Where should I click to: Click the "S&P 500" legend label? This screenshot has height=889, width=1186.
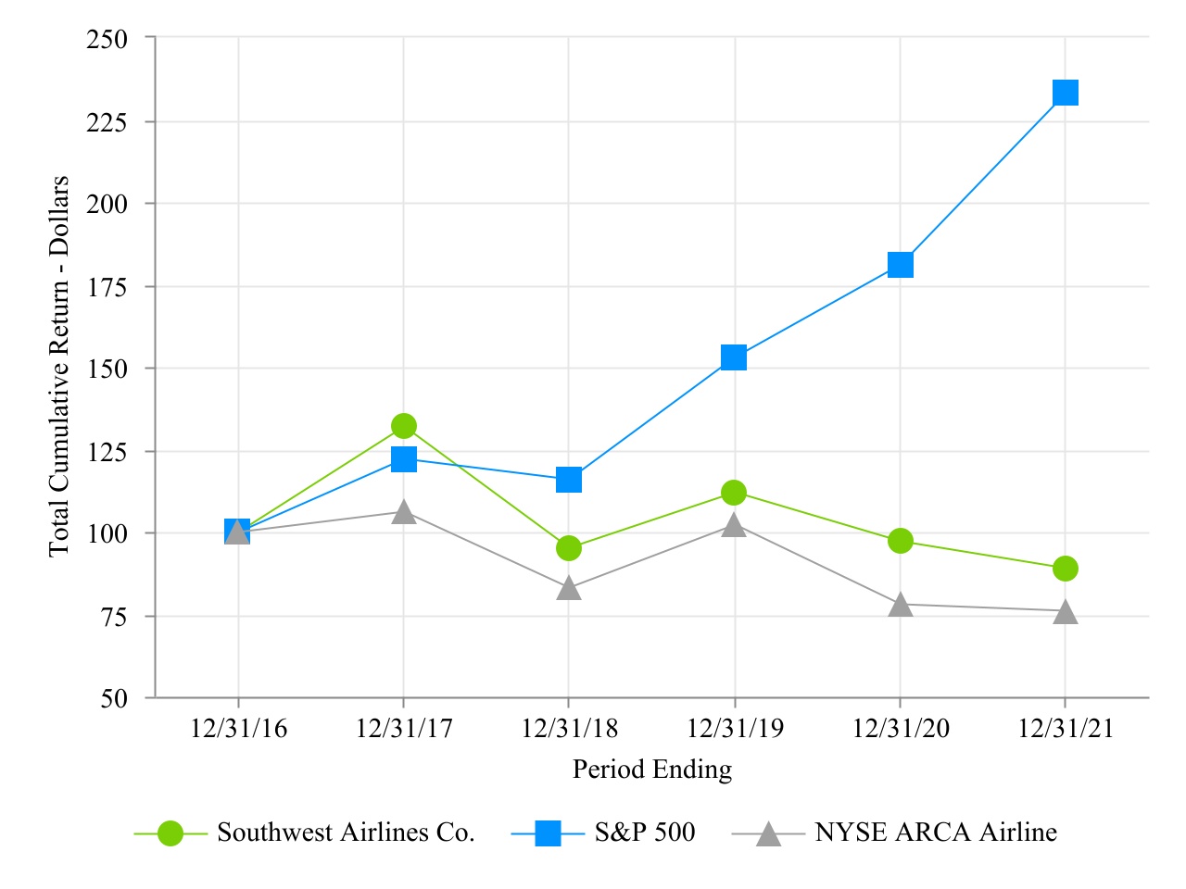click(645, 833)
